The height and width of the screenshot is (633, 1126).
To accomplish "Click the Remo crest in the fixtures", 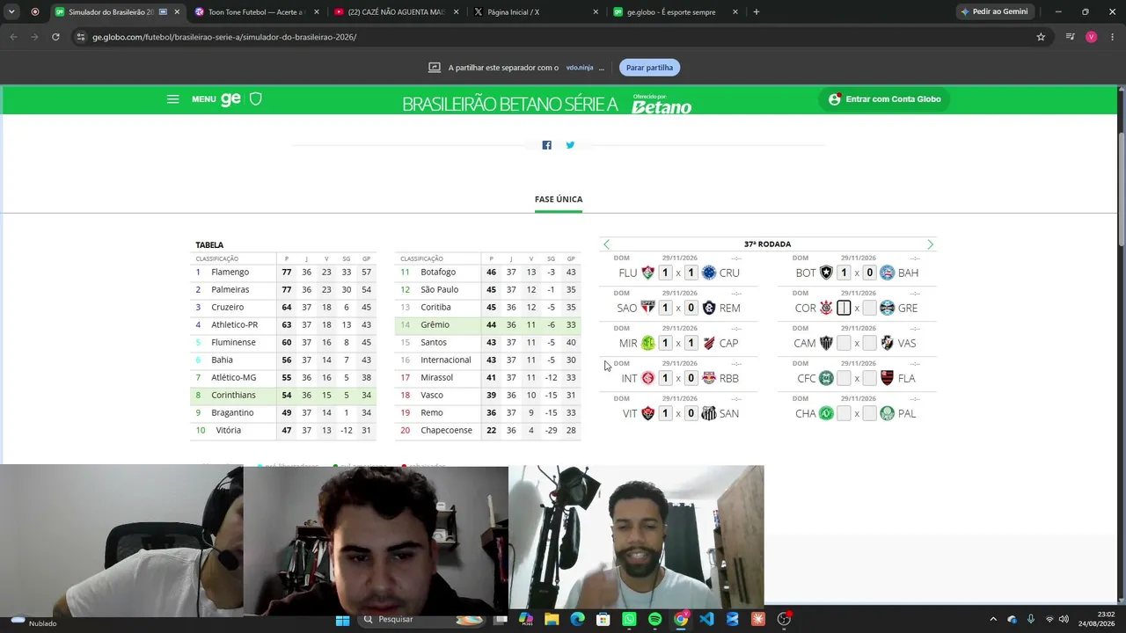I will tap(709, 308).
